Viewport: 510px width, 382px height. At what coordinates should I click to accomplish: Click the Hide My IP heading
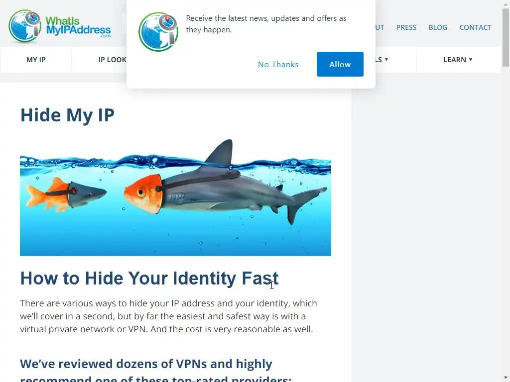tap(67, 115)
